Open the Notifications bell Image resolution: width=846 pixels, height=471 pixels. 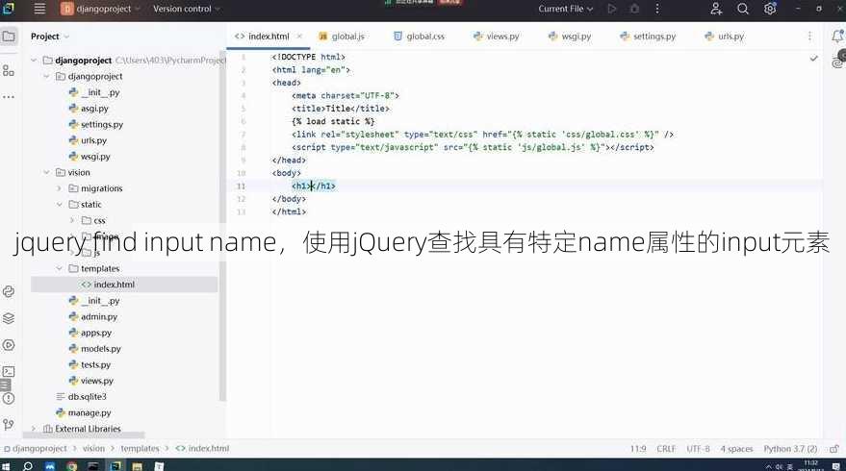tap(836, 37)
